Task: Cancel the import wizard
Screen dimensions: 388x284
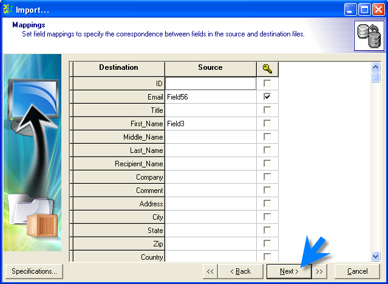Action: pos(357,271)
